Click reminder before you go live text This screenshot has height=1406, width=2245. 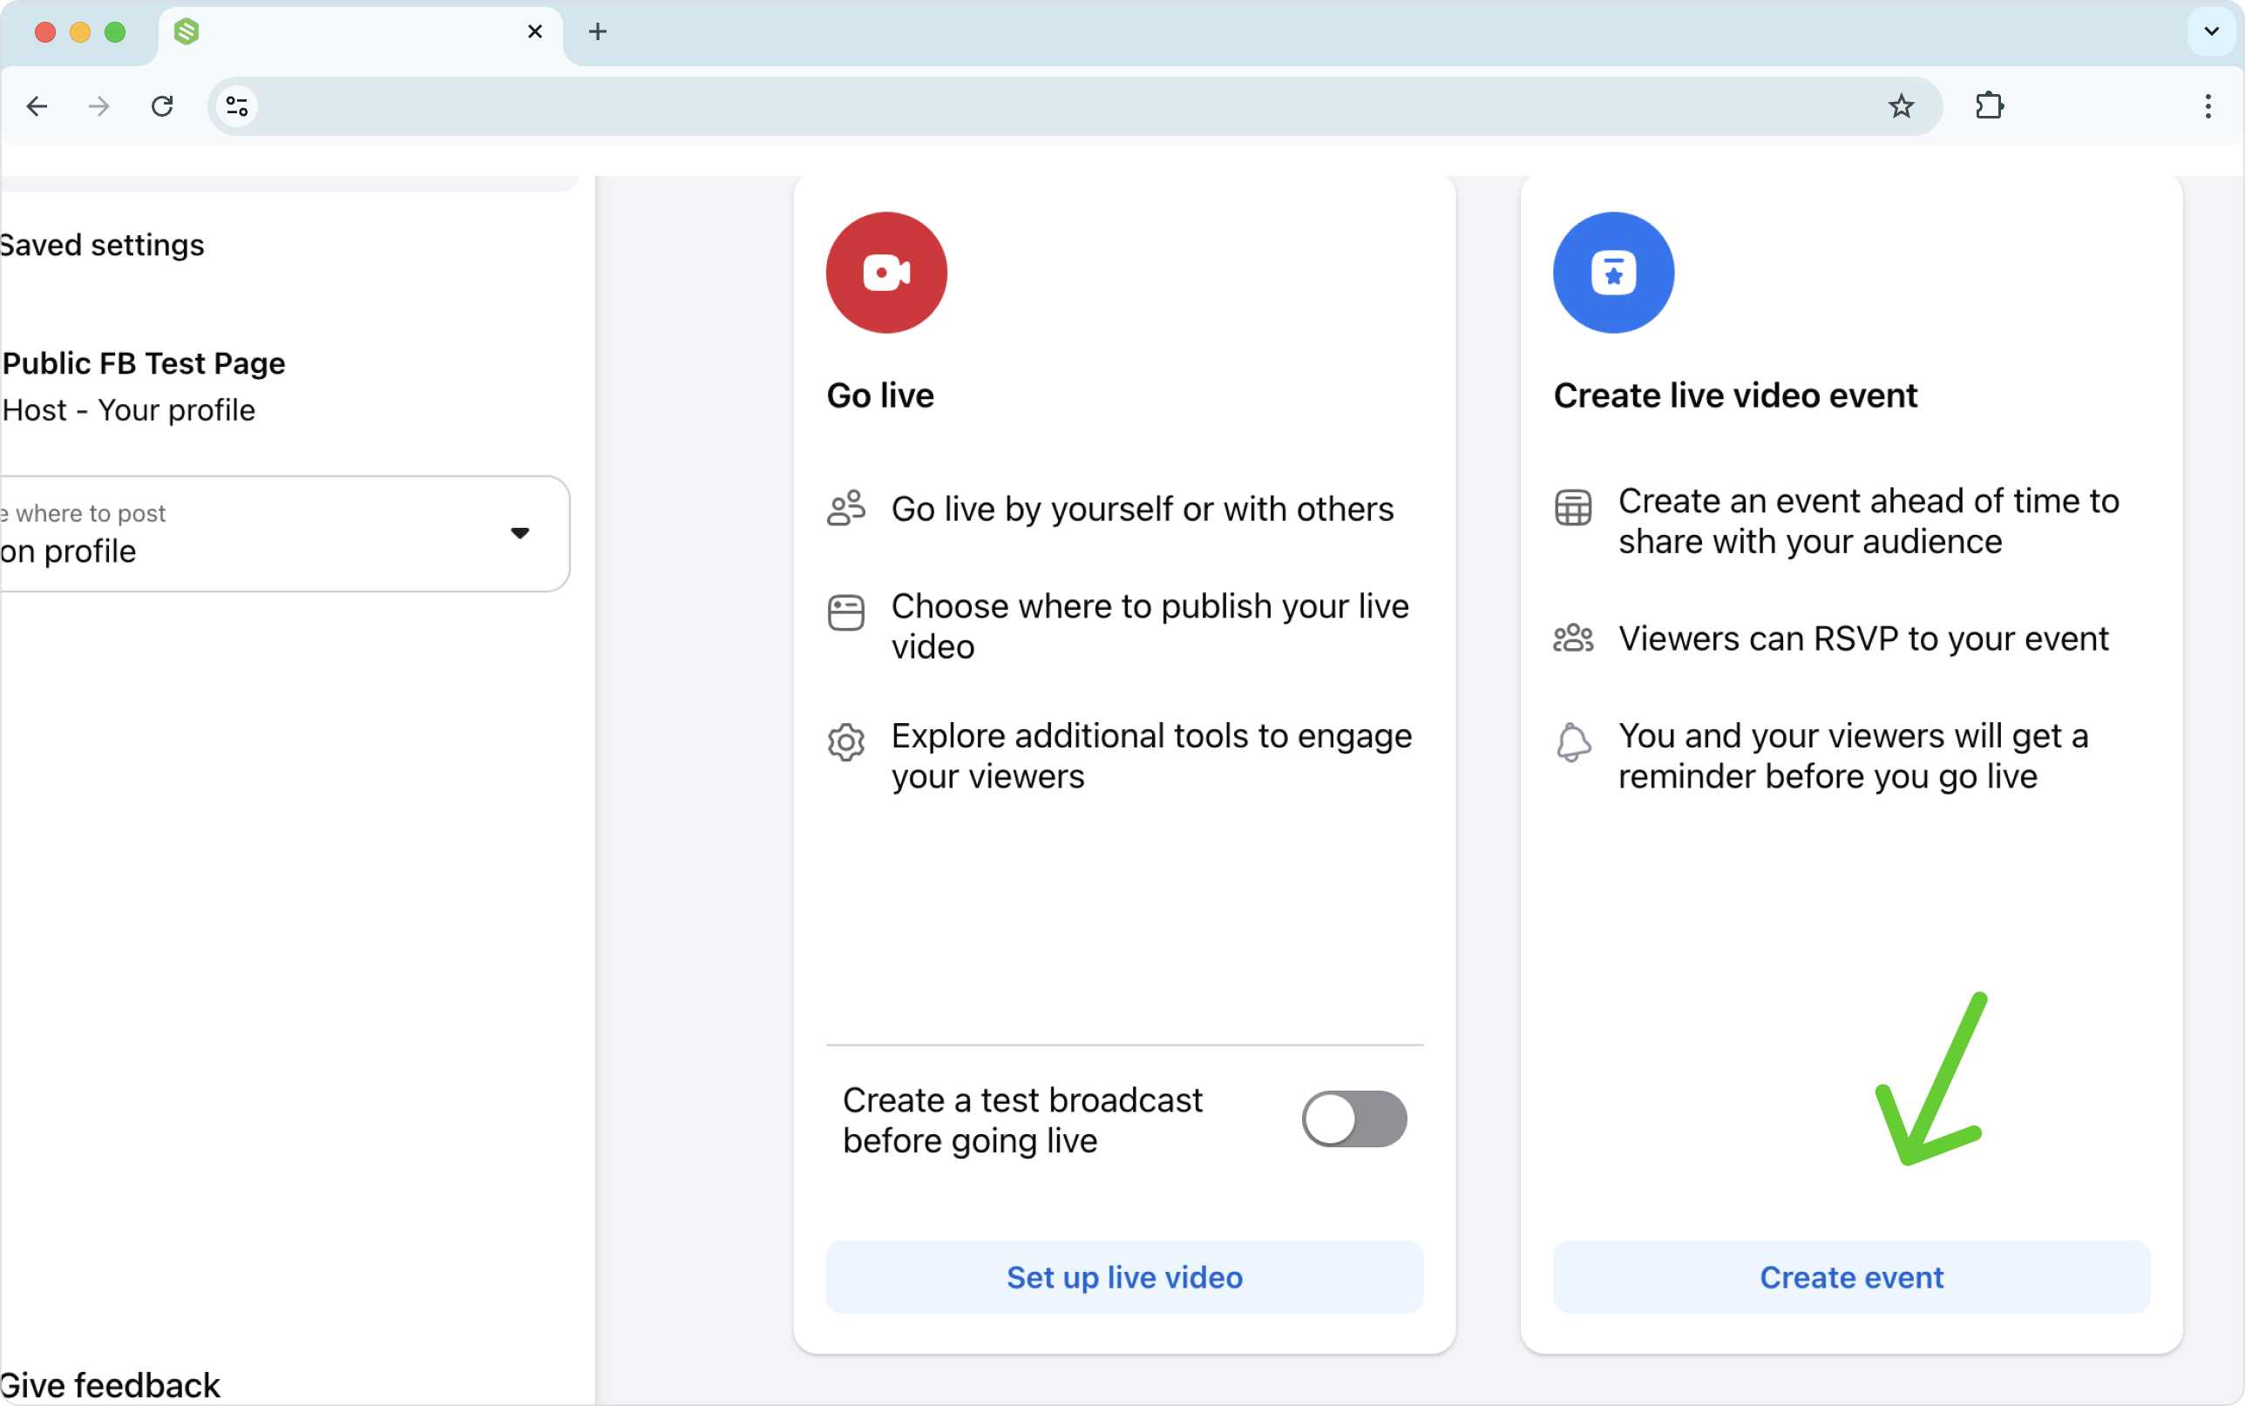(1828, 776)
